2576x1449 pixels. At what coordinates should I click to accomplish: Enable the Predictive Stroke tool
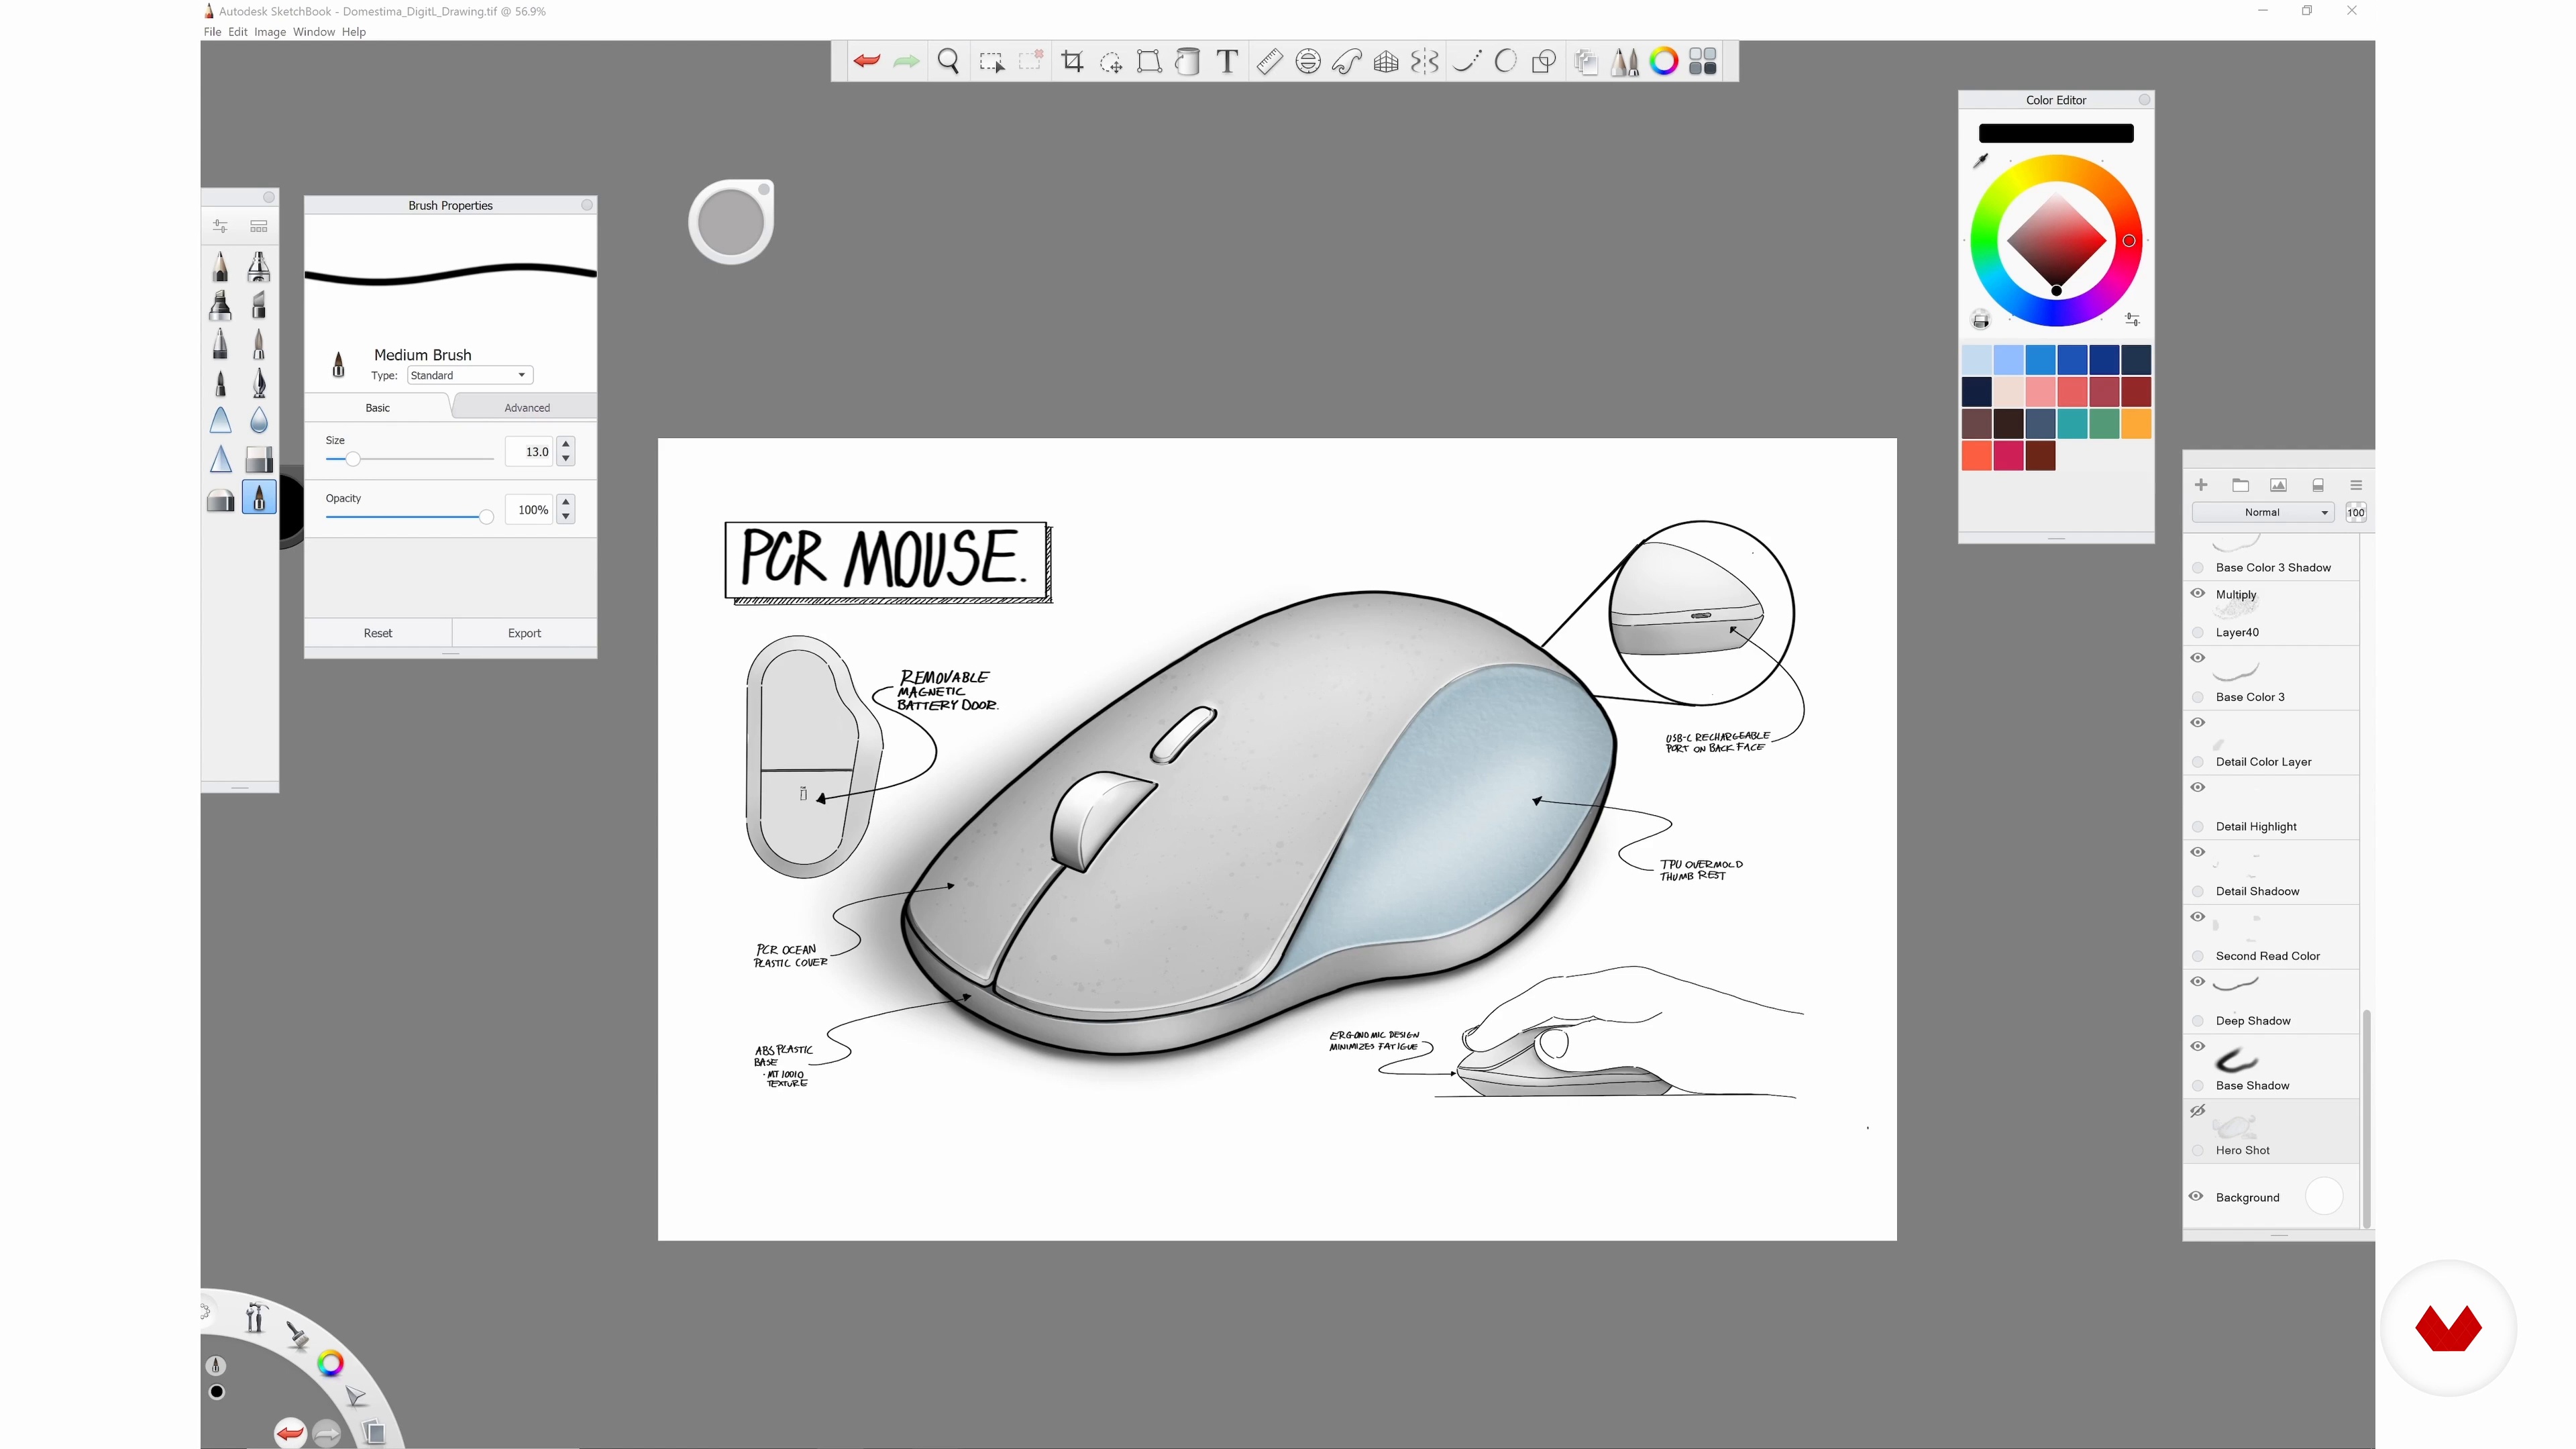pos(1505,61)
